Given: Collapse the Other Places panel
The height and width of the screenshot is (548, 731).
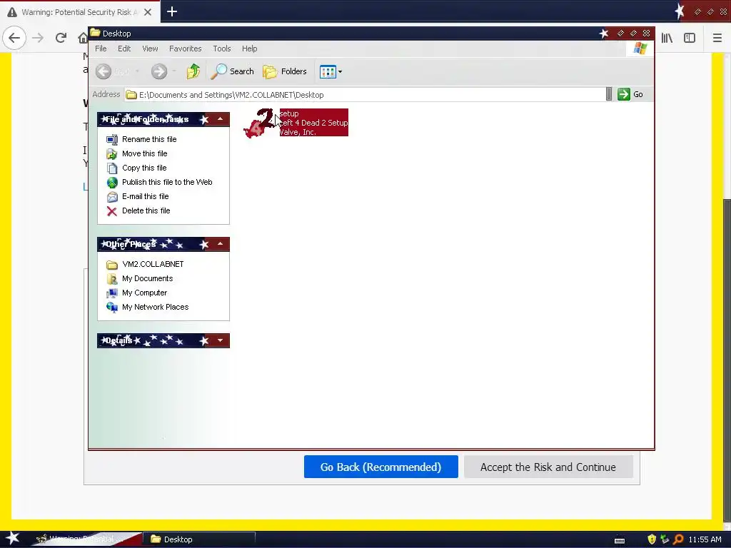Looking at the screenshot, I should (220, 244).
